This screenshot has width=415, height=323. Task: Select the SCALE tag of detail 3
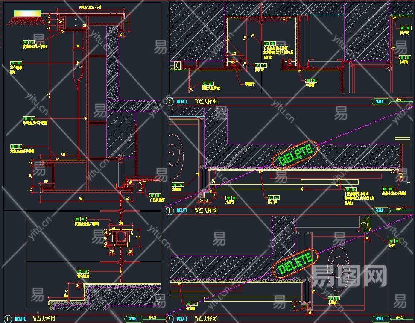pyautogui.click(x=381, y=211)
